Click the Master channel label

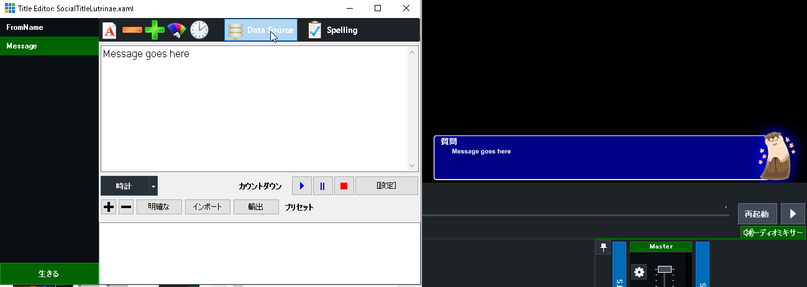tap(661, 247)
